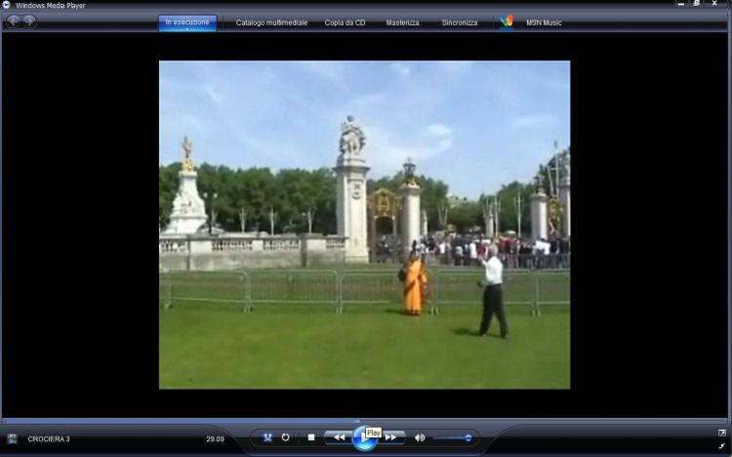Mute the audio with the speaker icon
This screenshot has height=457, width=732.
tap(420, 437)
